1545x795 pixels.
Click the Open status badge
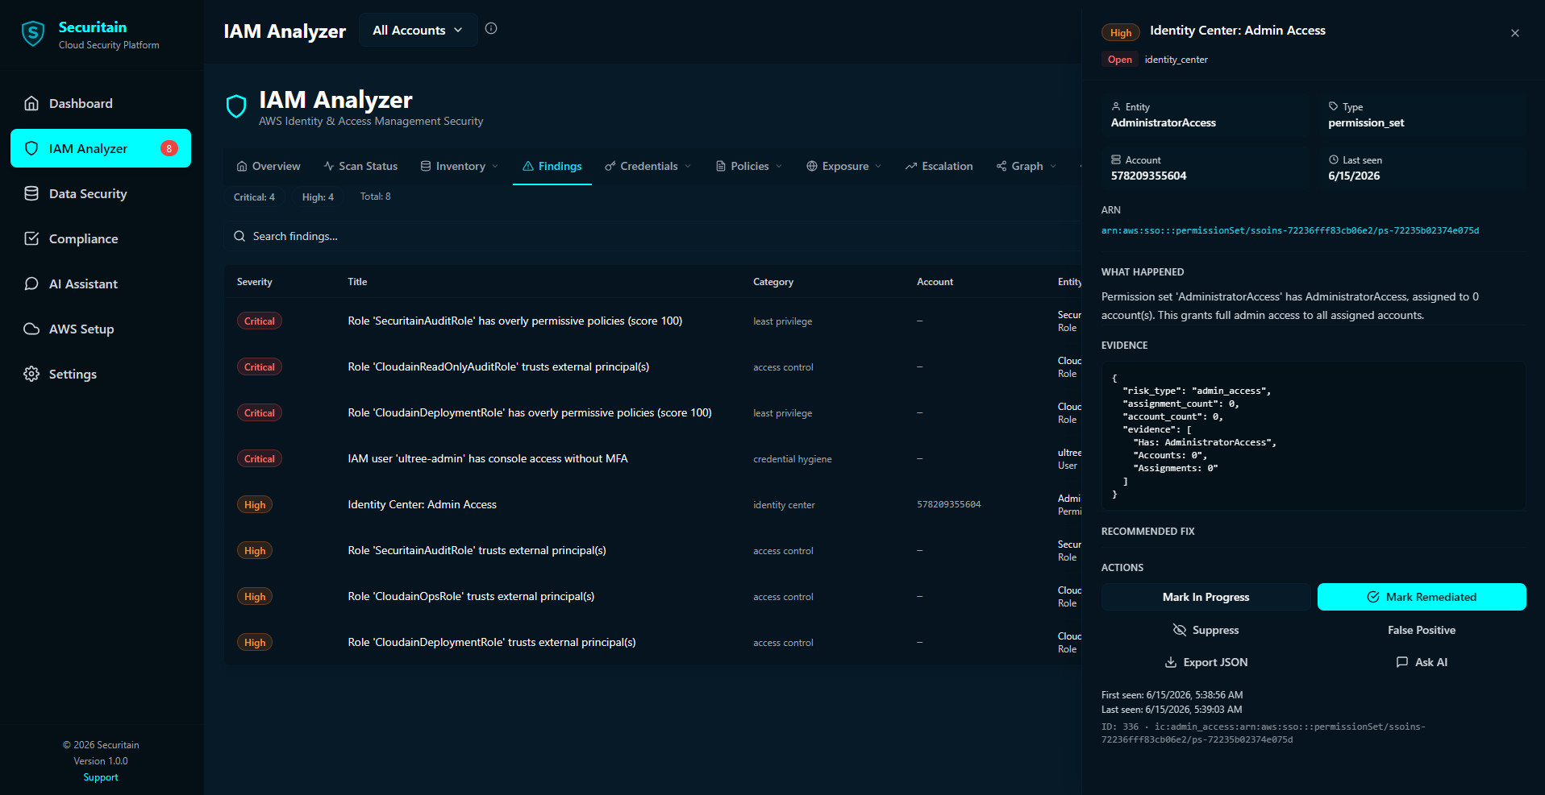1119,60
